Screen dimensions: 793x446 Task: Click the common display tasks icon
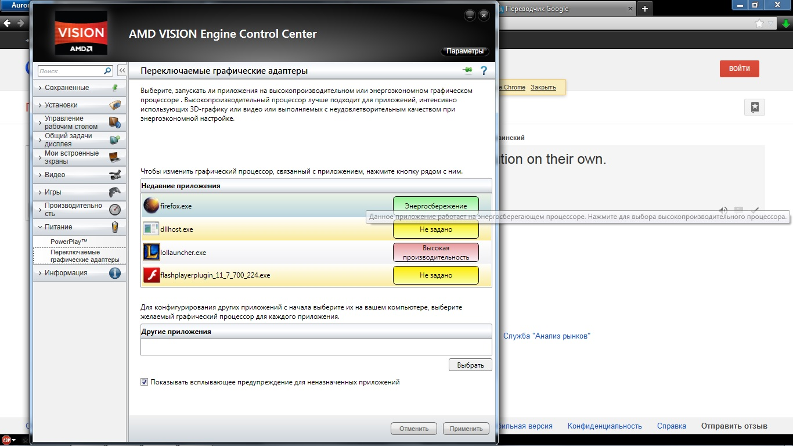115,140
